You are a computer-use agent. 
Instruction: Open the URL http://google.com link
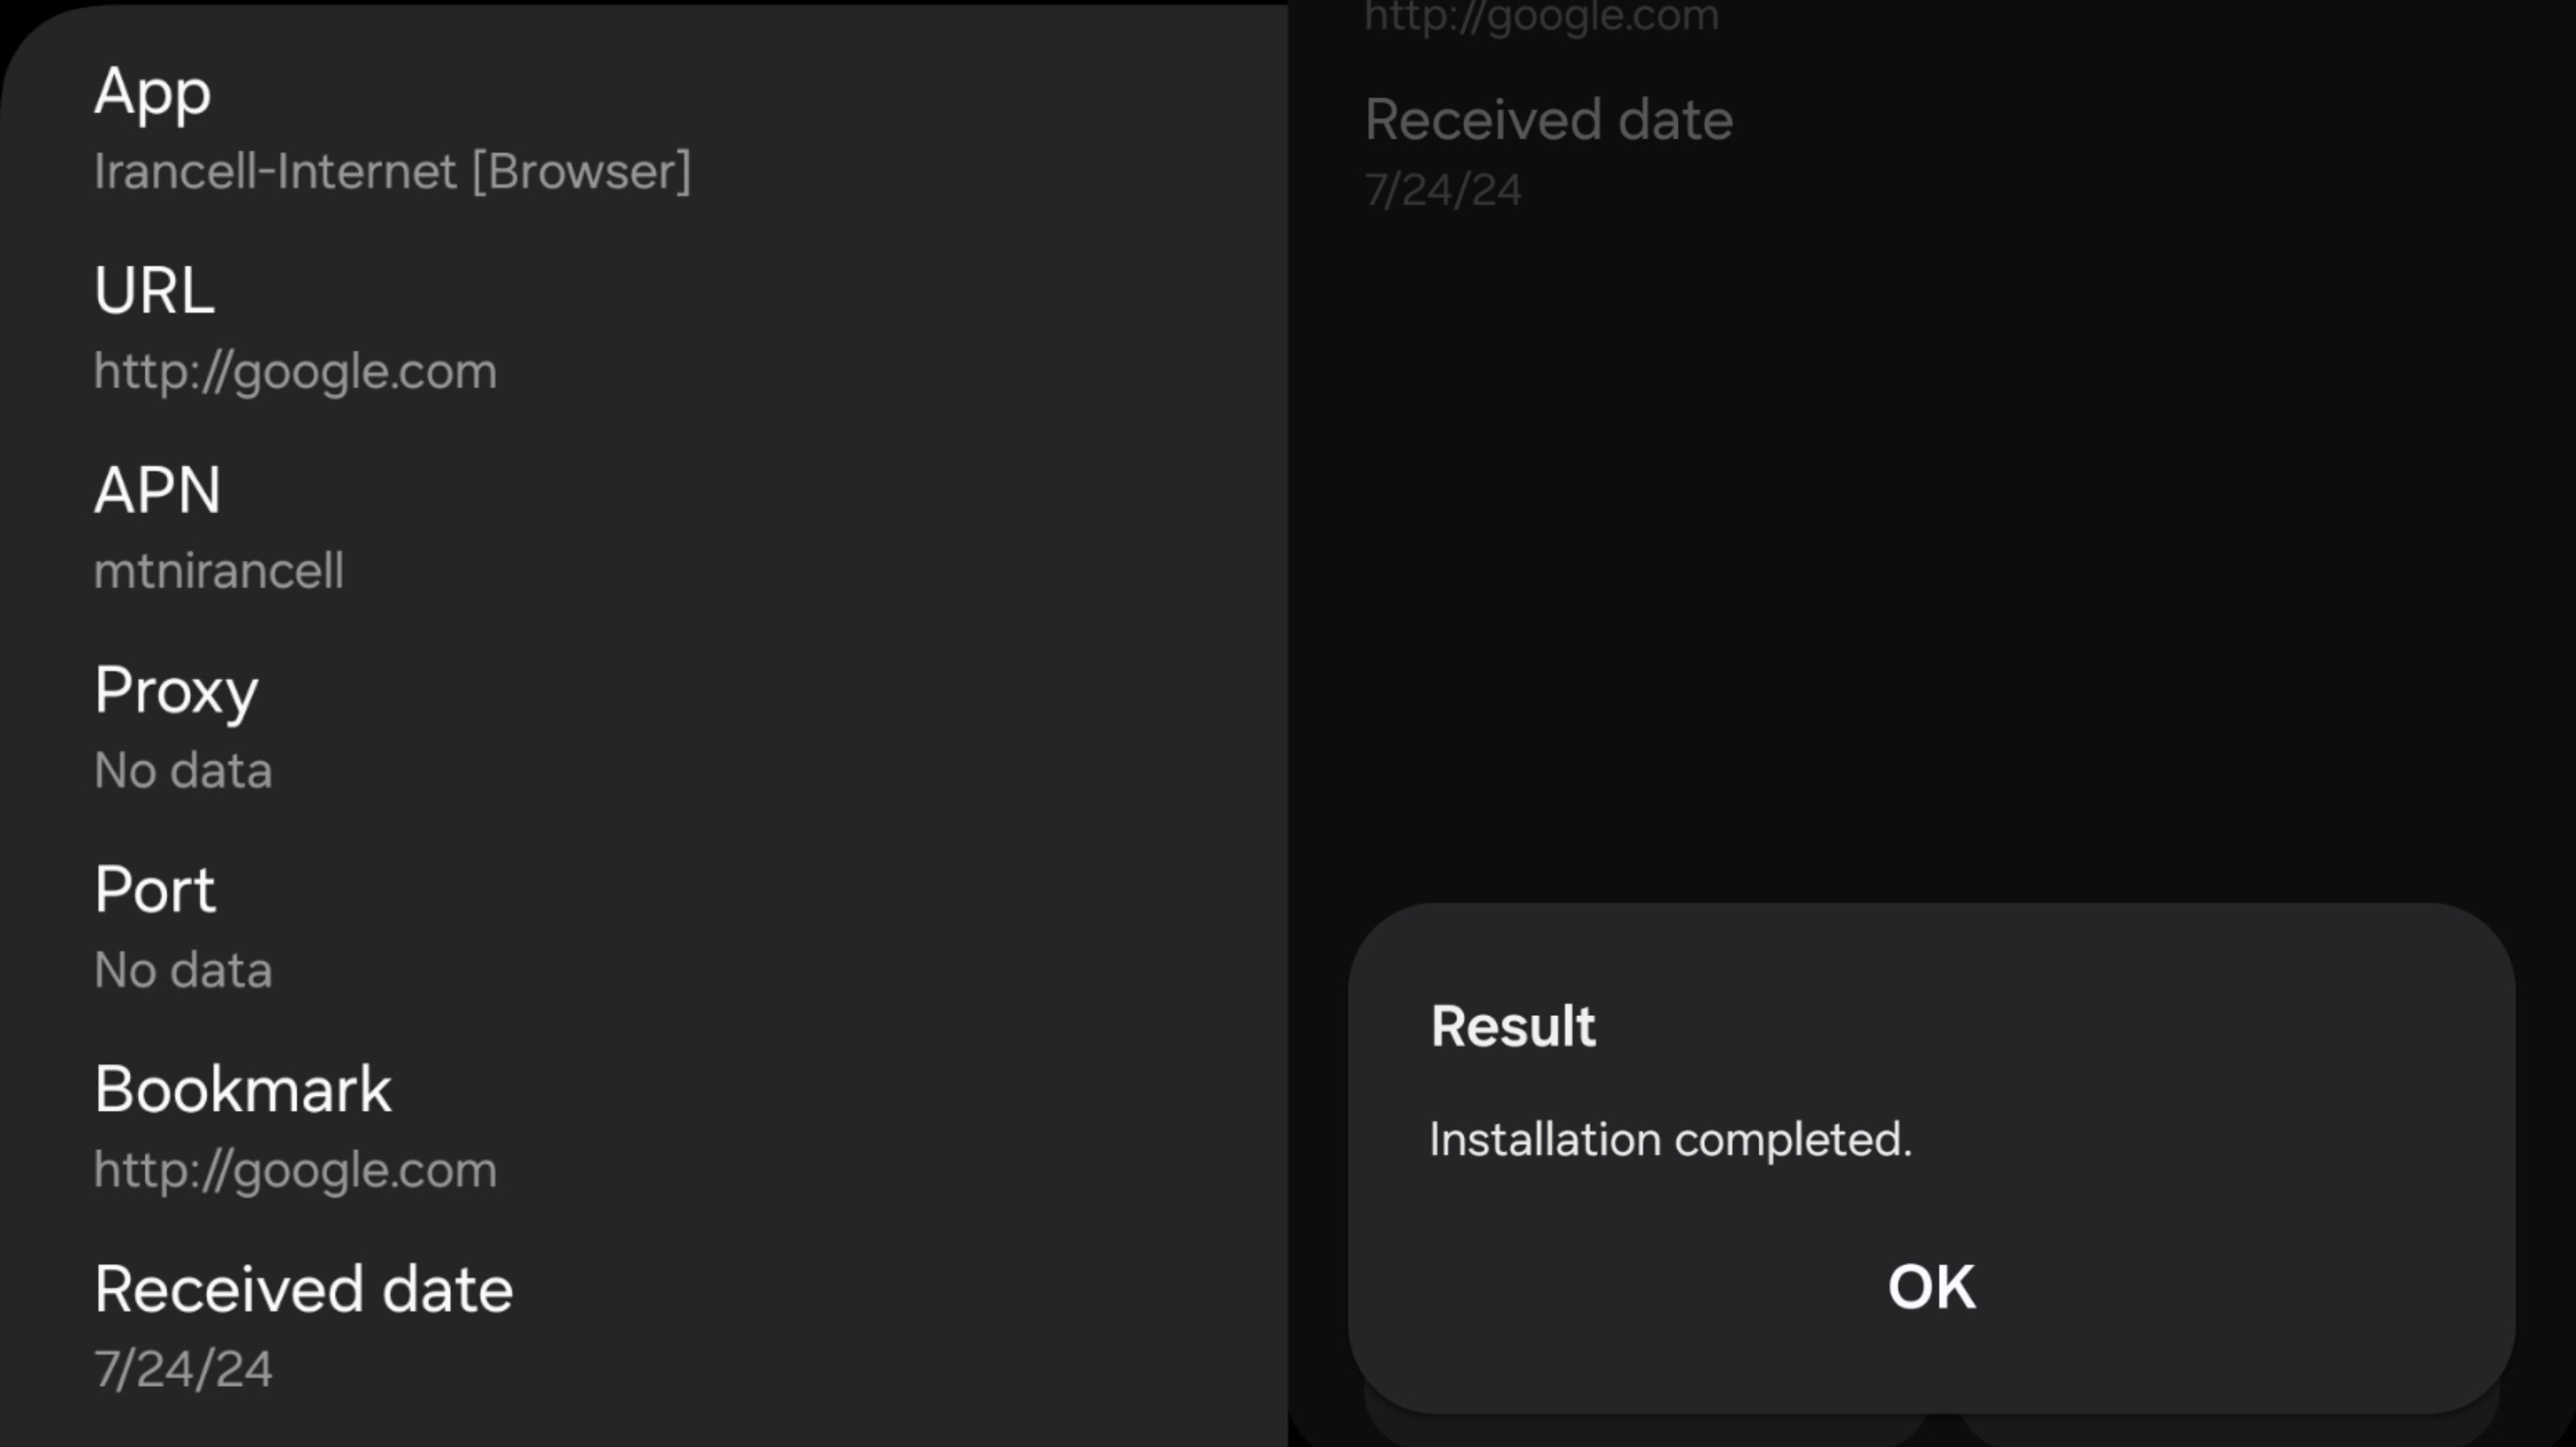click(x=296, y=370)
